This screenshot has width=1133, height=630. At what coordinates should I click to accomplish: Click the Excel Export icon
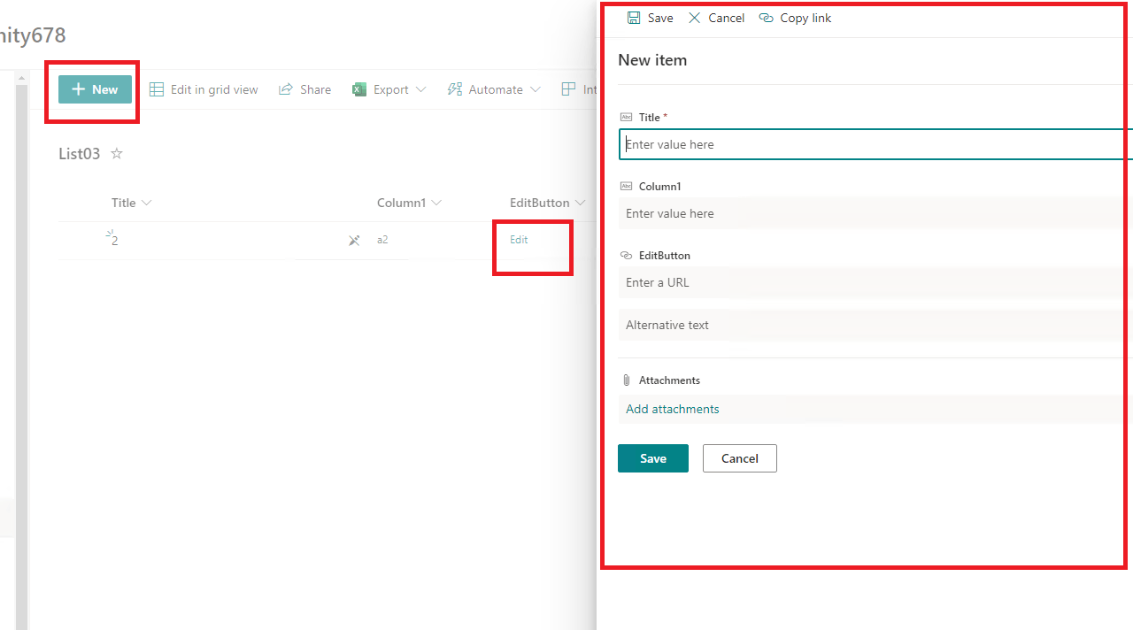click(359, 89)
